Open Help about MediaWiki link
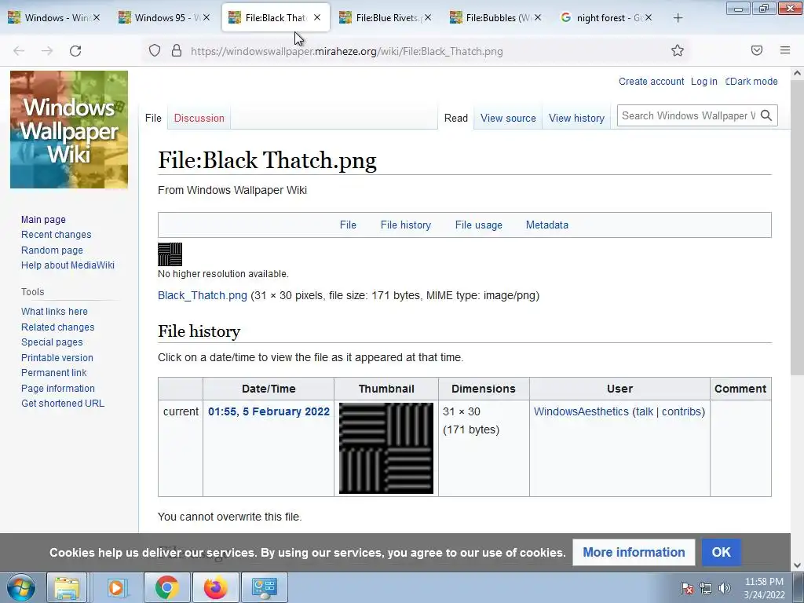Screen dimensions: 804x603 (x=68, y=265)
